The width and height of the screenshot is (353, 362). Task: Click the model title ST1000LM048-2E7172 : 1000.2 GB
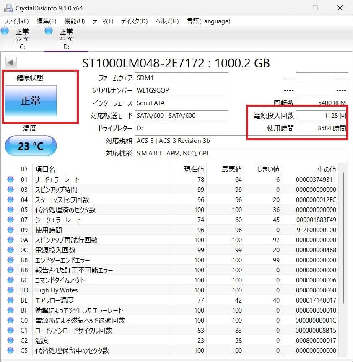pyautogui.click(x=176, y=63)
